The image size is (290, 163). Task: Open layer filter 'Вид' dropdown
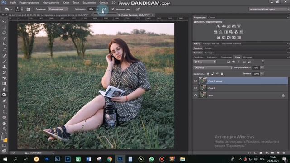205,62
